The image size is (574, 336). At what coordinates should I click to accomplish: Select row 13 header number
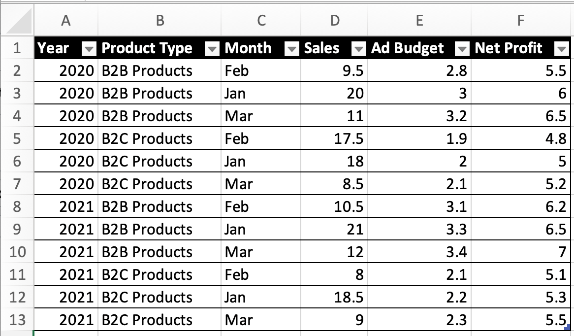click(17, 320)
